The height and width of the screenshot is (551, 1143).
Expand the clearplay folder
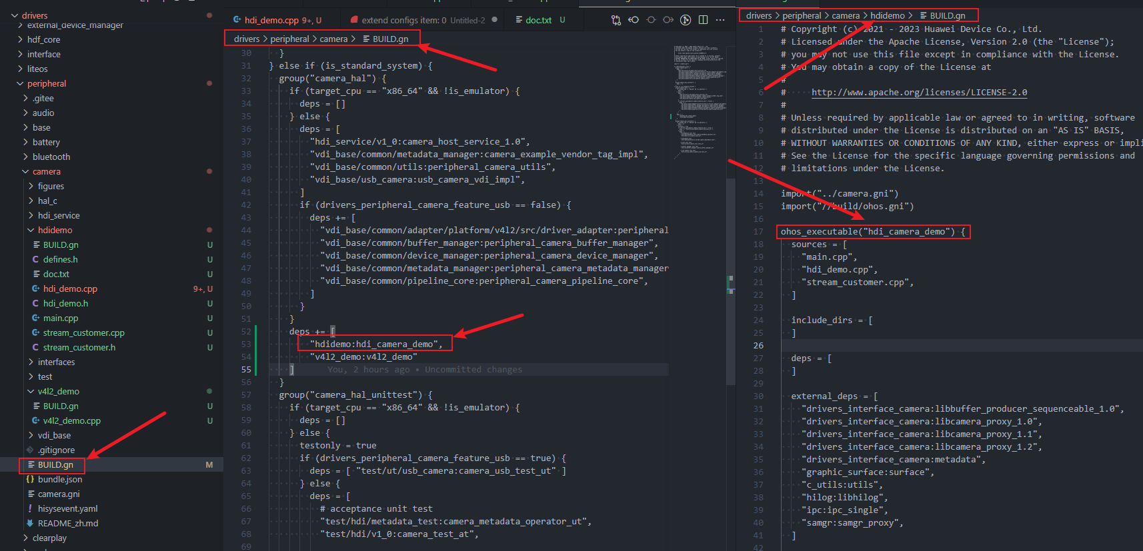tap(25, 538)
